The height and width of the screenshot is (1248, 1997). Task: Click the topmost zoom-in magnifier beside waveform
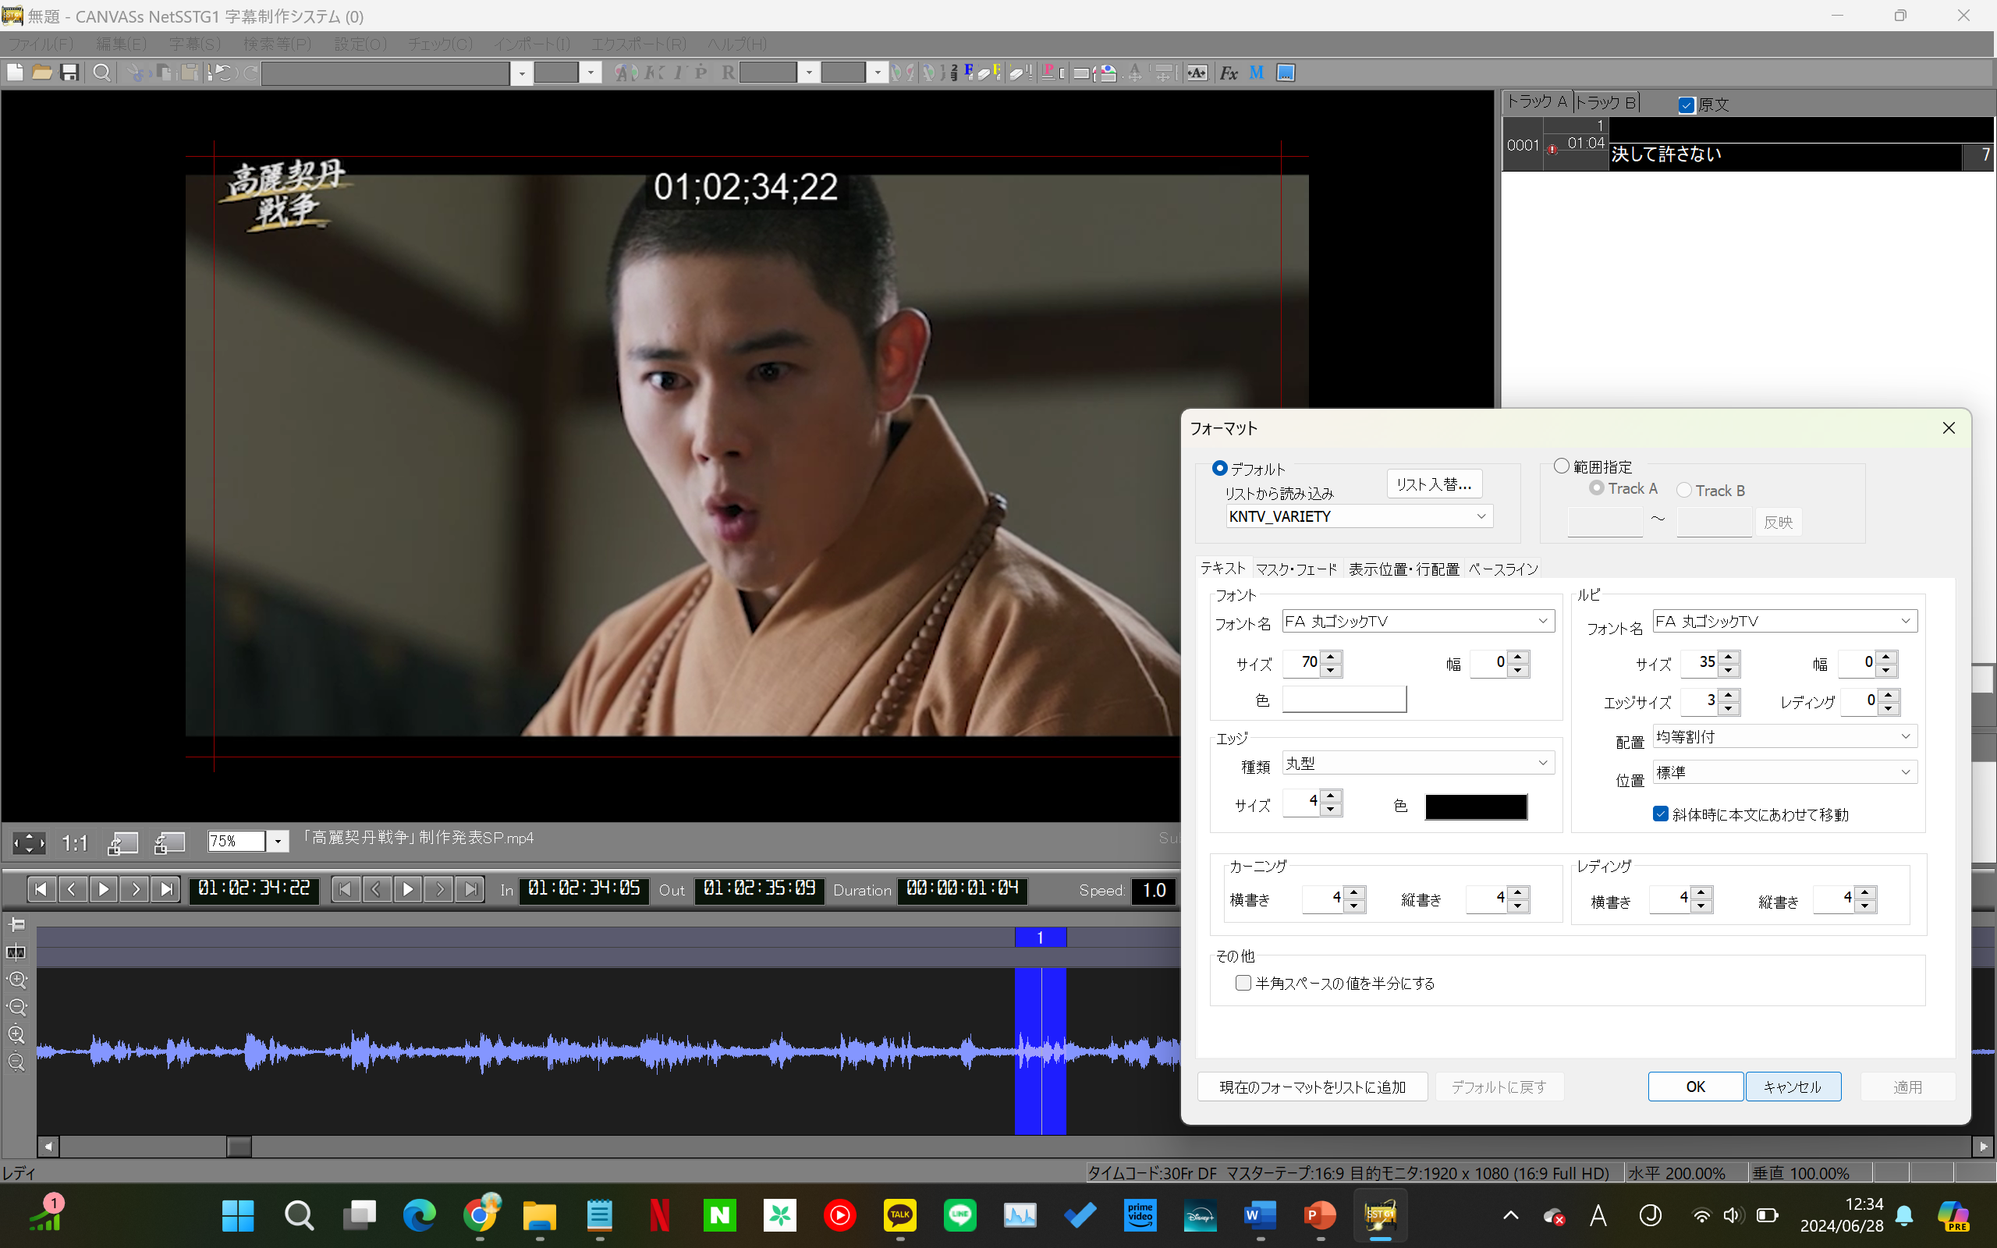pyautogui.click(x=16, y=980)
